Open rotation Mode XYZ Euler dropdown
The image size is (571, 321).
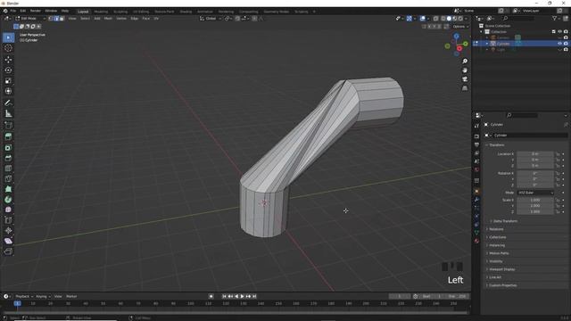click(535, 193)
